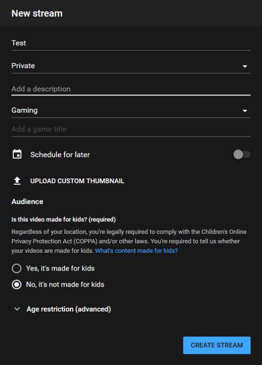Click the "No, it's not made for kids" label text
The width and height of the screenshot is (262, 365).
pyautogui.click(x=65, y=284)
